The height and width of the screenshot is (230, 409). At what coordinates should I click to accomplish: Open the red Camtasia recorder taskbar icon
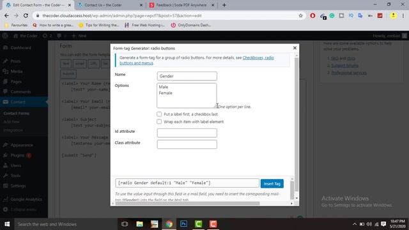click(x=213, y=224)
